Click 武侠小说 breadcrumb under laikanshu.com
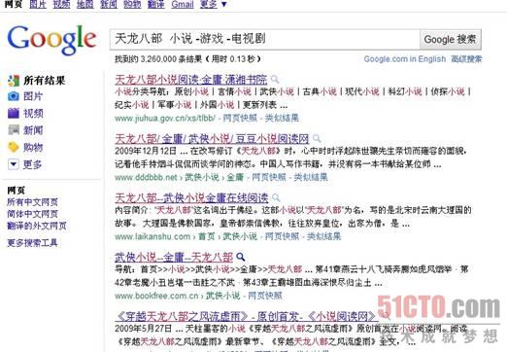507x352 pixels. [x=240, y=236]
